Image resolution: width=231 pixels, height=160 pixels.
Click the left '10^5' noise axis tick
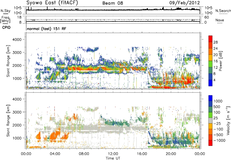[x=18, y=8]
